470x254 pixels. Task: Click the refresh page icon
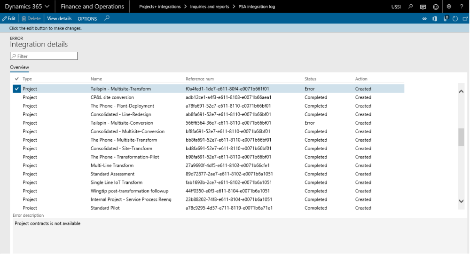point(455,19)
